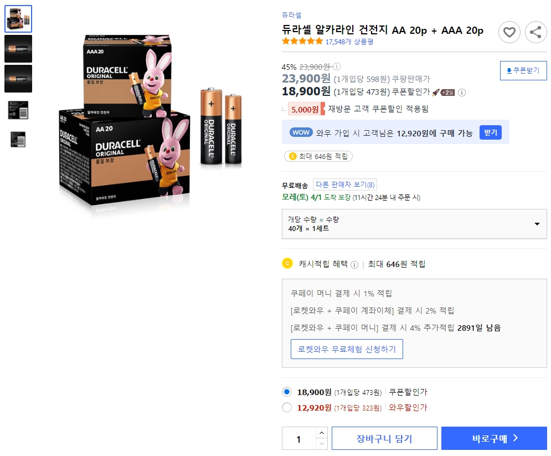The width and height of the screenshot is (551, 456).
Task: Click 로켓와우 무료체험 신청하기 trial button
Action: pyautogui.click(x=347, y=349)
